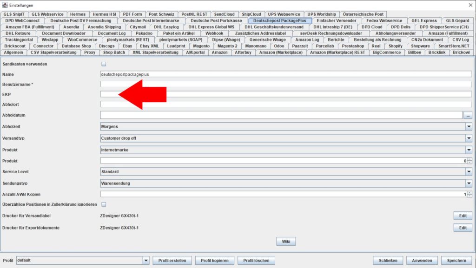This screenshot has width=476, height=268.
Task: Click the Anwenden button
Action: pos(422,261)
